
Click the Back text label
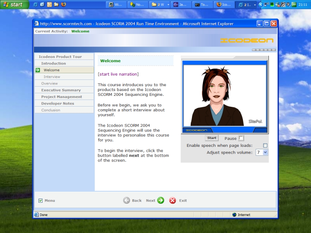click(137, 201)
